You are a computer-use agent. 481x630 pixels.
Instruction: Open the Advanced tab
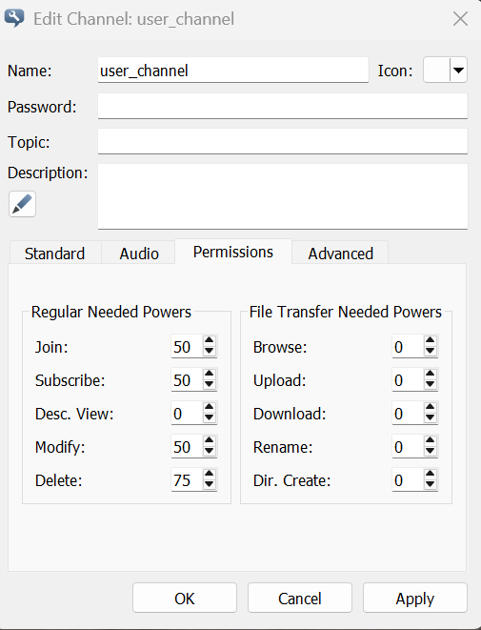tap(340, 254)
